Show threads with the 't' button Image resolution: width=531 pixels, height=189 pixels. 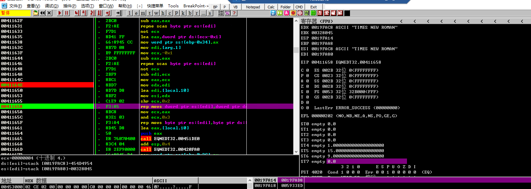(150, 13)
